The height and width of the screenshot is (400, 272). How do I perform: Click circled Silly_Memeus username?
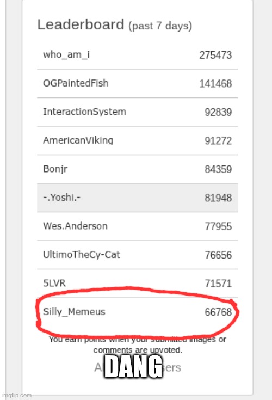coord(74,312)
